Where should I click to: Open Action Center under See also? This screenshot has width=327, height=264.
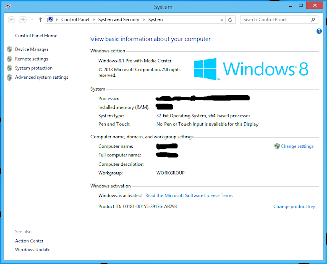(x=29, y=241)
